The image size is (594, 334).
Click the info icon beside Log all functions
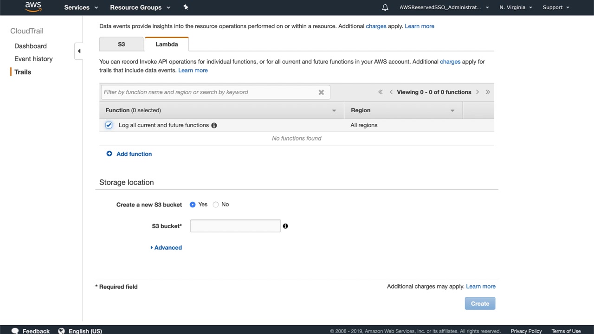point(214,125)
